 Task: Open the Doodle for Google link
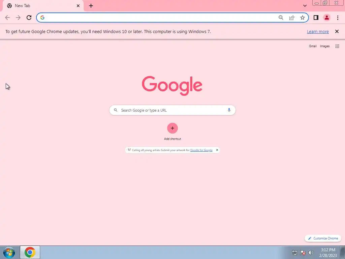point(201,150)
